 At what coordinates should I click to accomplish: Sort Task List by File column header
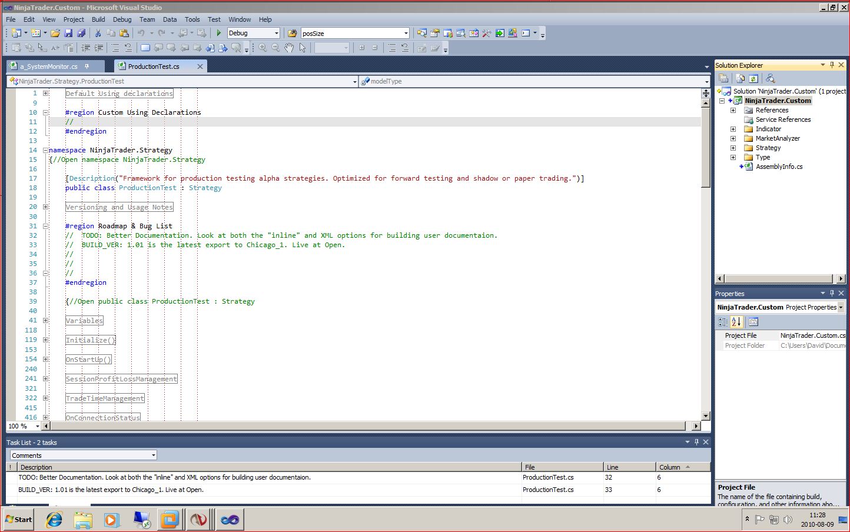click(x=563, y=467)
